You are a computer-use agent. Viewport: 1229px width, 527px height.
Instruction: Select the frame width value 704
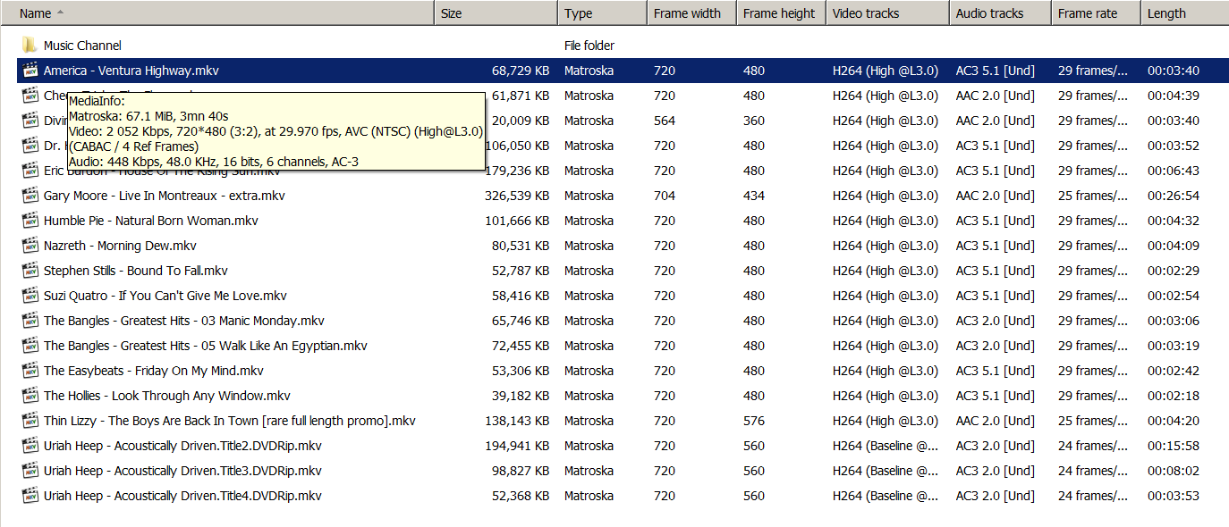tap(665, 196)
